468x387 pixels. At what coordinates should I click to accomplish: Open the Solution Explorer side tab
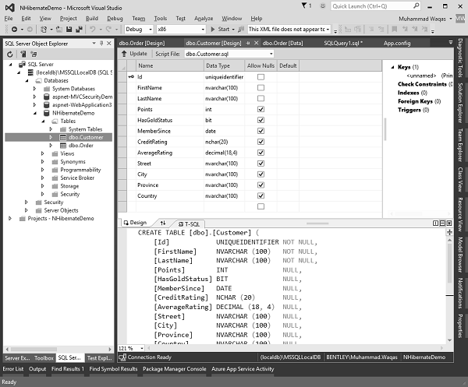coord(460,103)
